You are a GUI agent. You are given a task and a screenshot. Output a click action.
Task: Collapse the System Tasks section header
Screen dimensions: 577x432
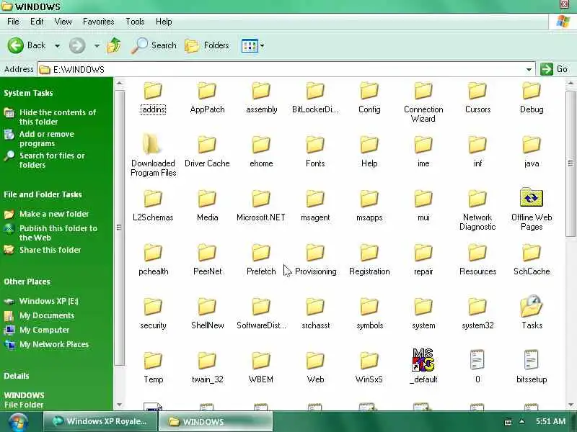28,93
